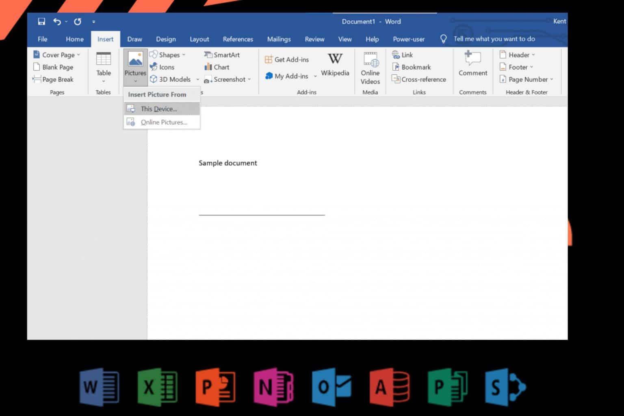Switch to the Draw tab
This screenshot has width=624, height=416.
point(134,39)
